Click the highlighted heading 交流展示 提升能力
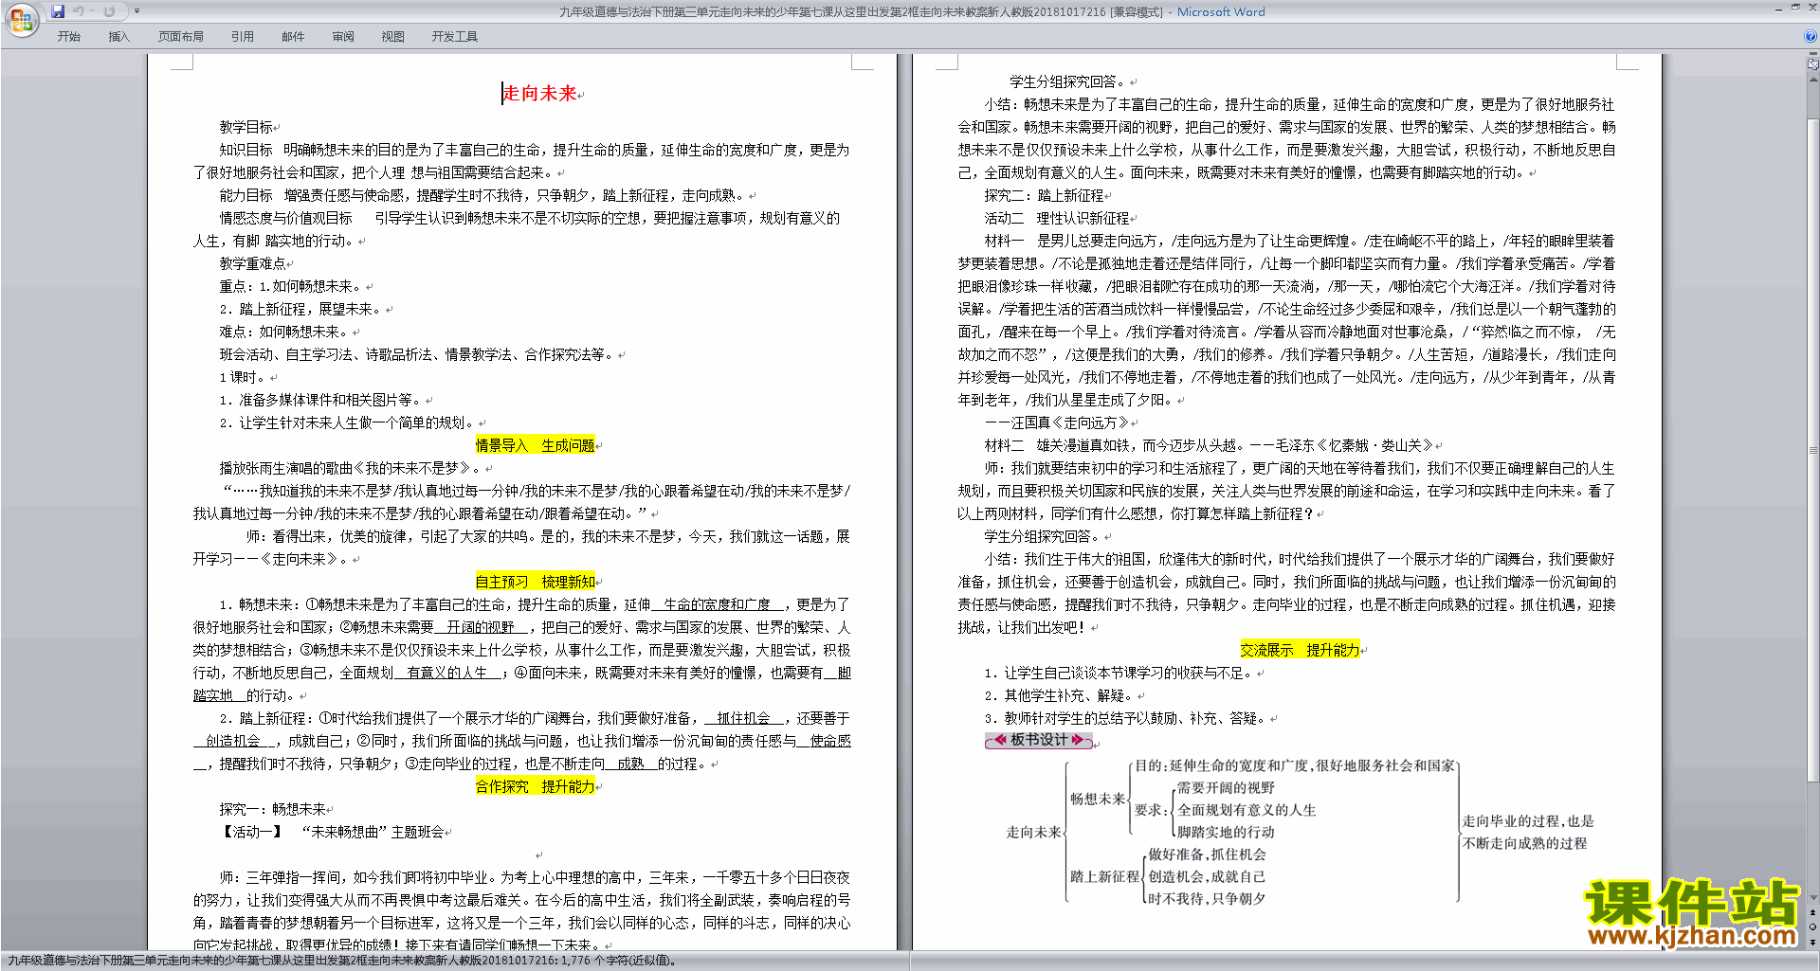1820x971 pixels. [x=1300, y=650]
